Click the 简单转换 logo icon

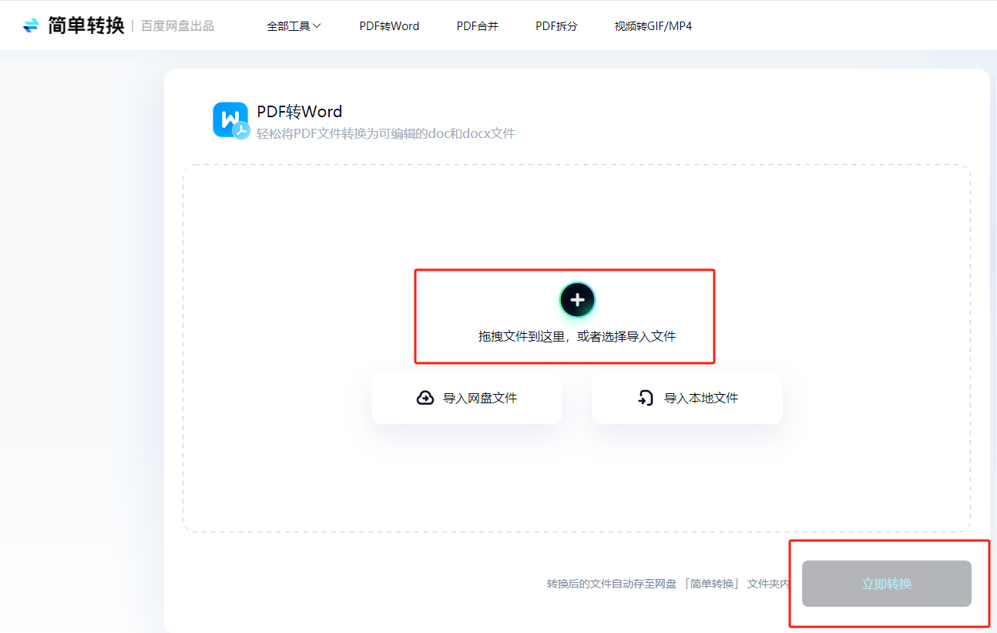(31, 26)
